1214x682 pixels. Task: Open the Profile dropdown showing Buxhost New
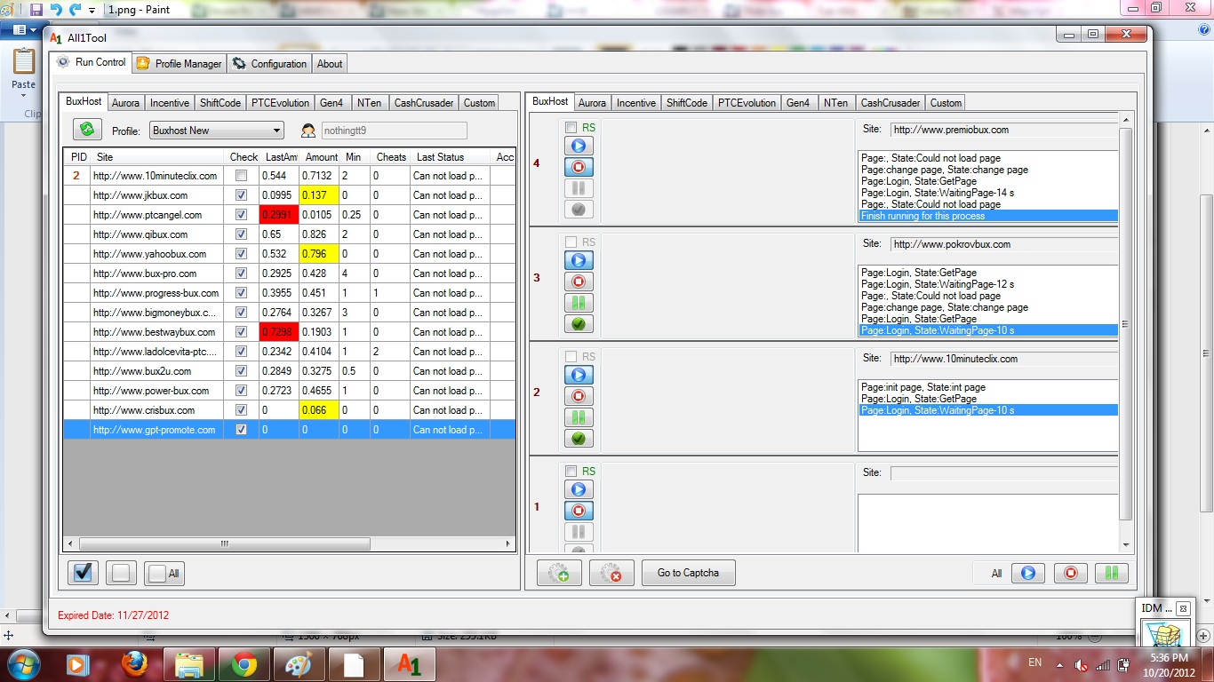pos(216,131)
